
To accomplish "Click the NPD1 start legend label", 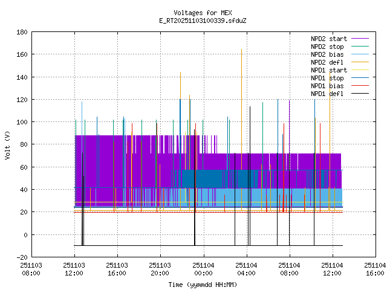I will [x=328, y=70].
